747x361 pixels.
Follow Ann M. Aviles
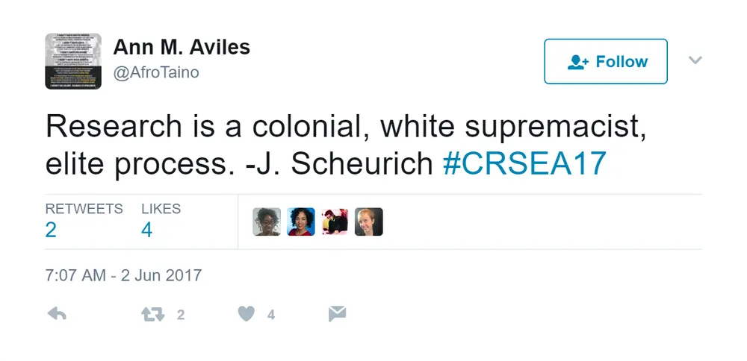coord(606,61)
